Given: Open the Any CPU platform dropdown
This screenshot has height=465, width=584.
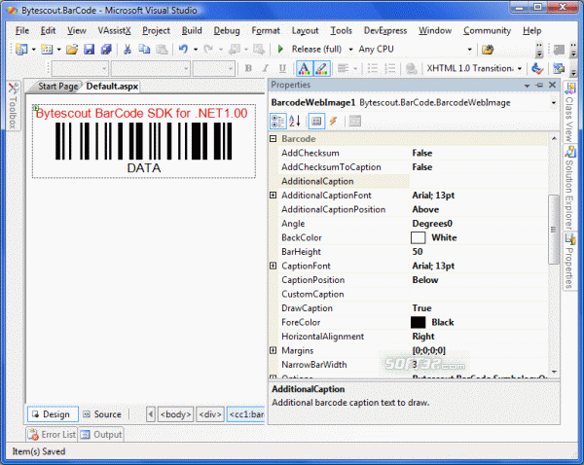Looking at the screenshot, I should [470, 50].
